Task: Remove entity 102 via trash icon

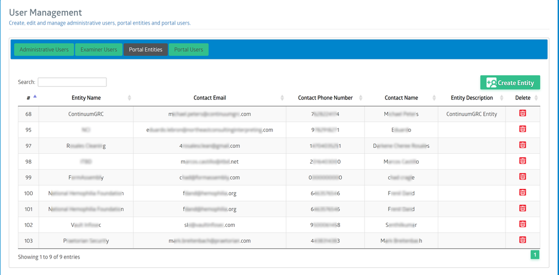Action: [x=522, y=224]
